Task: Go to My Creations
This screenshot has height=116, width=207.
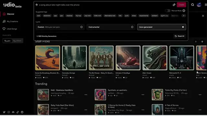Action: tap(12, 21)
